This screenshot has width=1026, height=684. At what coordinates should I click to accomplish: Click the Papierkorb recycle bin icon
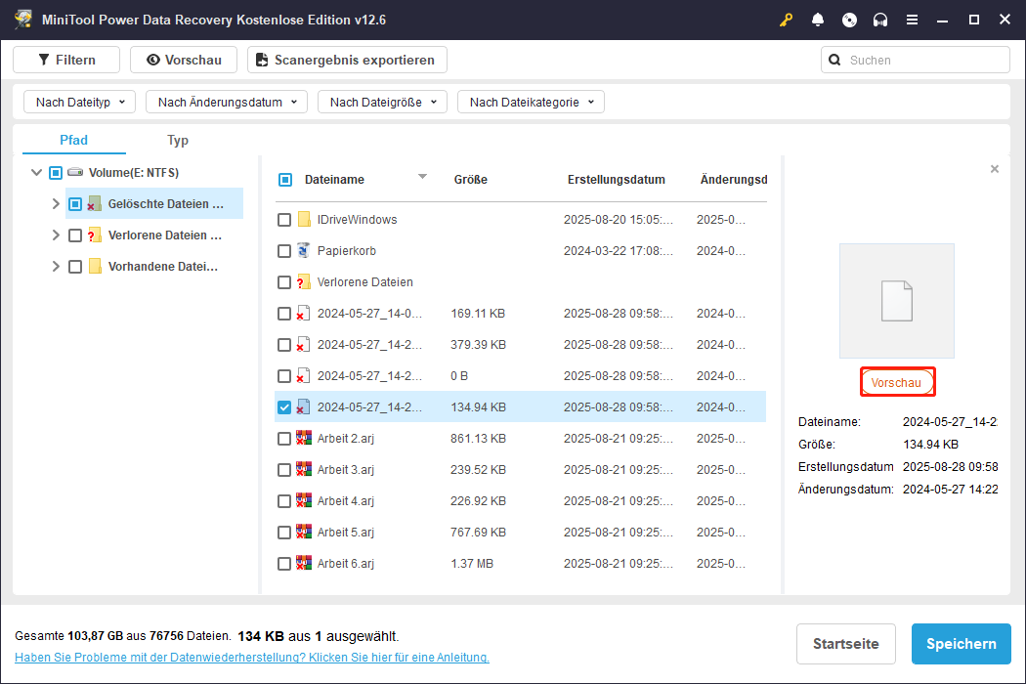tap(304, 251)
